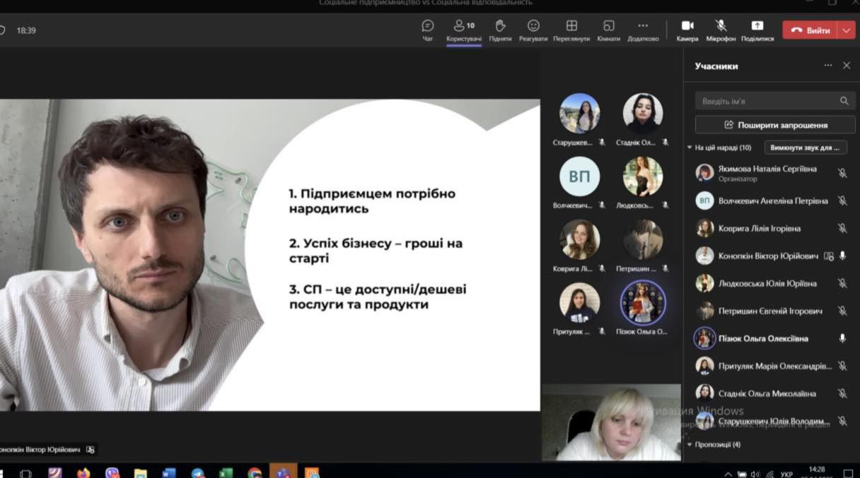Select the Волчкевич ВП initials tile
Image resolution: width=860 pixels, height=478 pixels.
pos(579,182)
